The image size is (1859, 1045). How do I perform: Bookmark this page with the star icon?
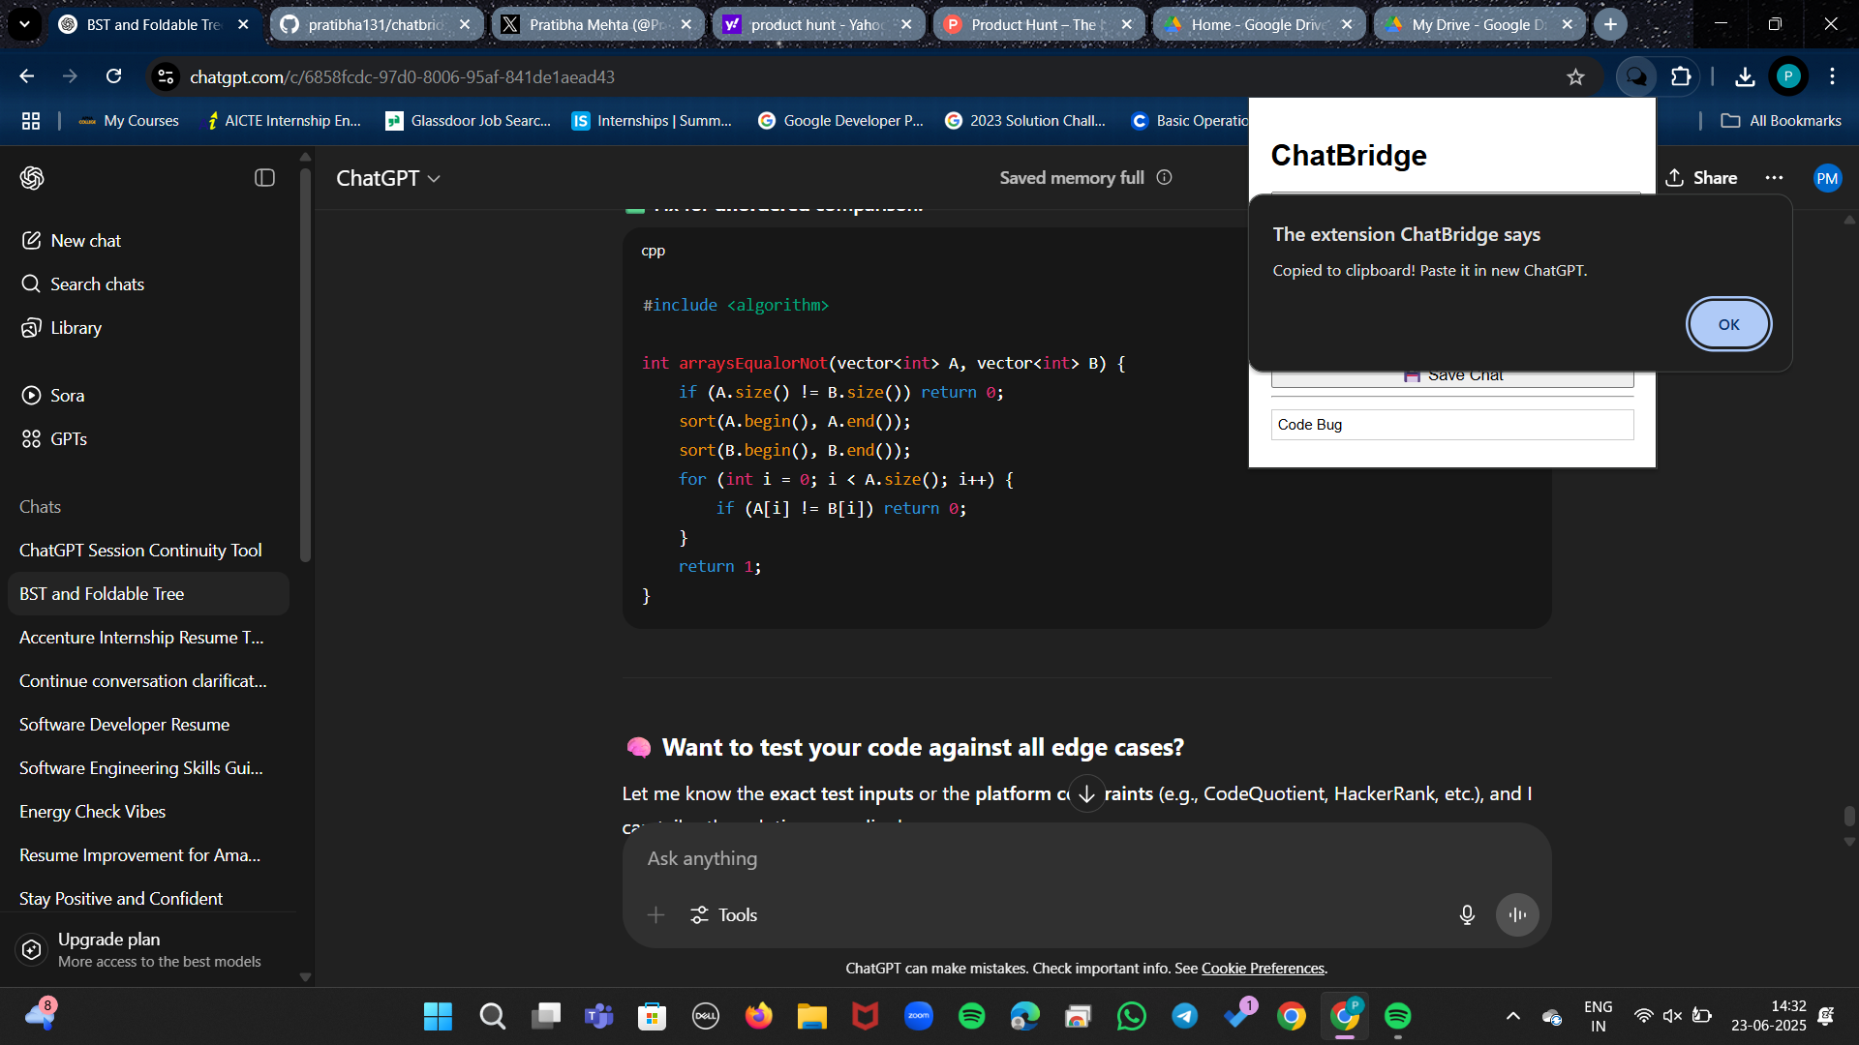click(x=1575, y=76)
